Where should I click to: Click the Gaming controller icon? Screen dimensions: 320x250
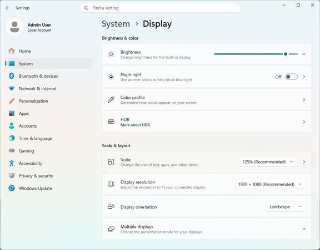(x=12, y=151)
